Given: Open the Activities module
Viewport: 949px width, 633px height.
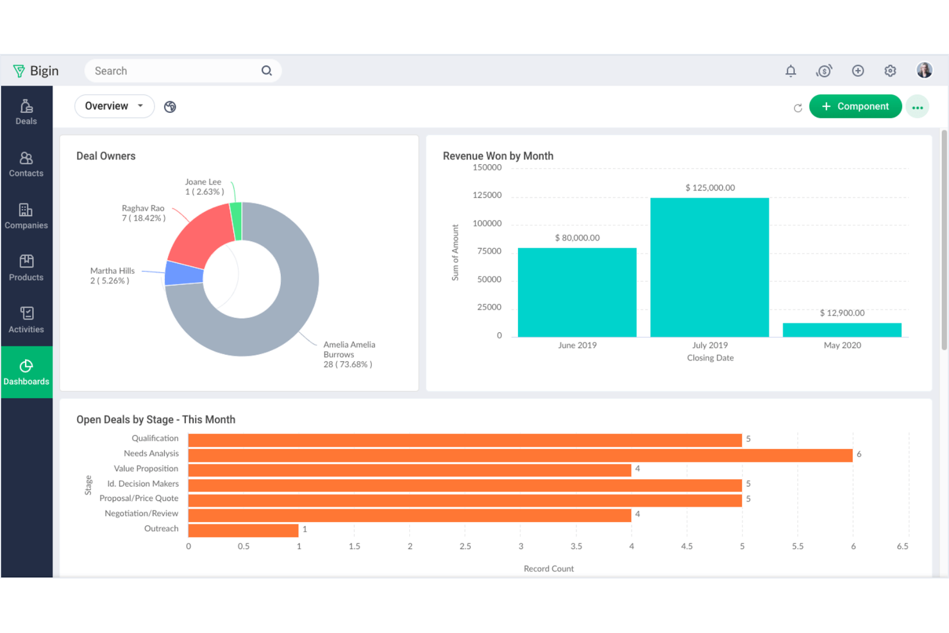Looking at the screenshot, I should tap(26, 319).
